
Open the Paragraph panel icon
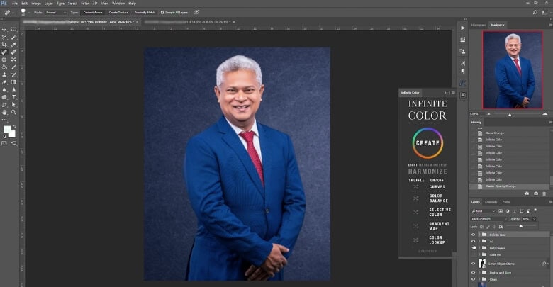click(463, 71)
